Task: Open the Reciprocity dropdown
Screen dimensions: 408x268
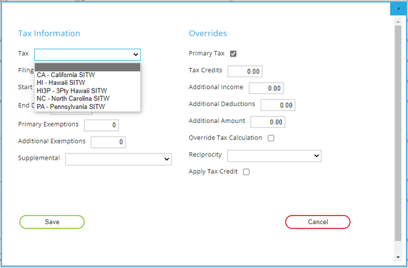Action: [x=274, y=156]
